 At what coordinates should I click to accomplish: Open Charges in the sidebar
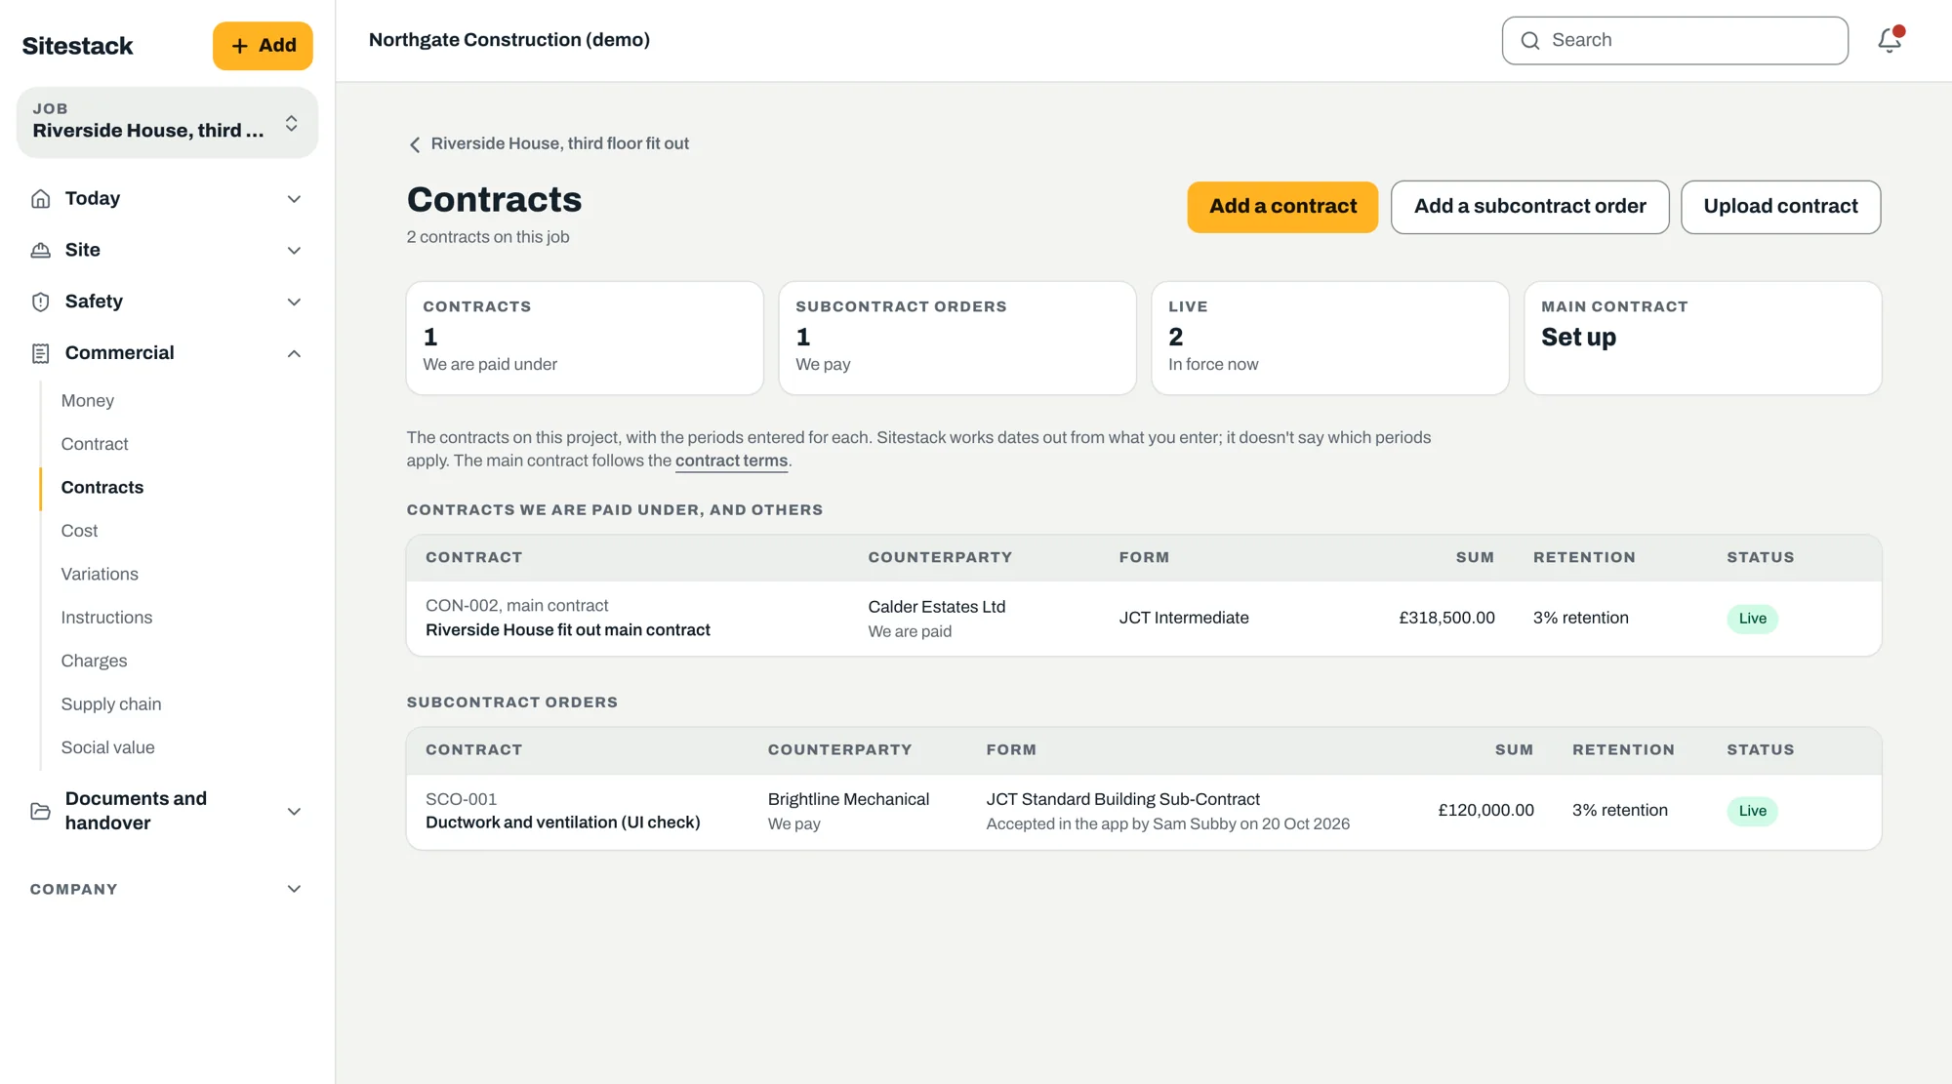[94, 662]
